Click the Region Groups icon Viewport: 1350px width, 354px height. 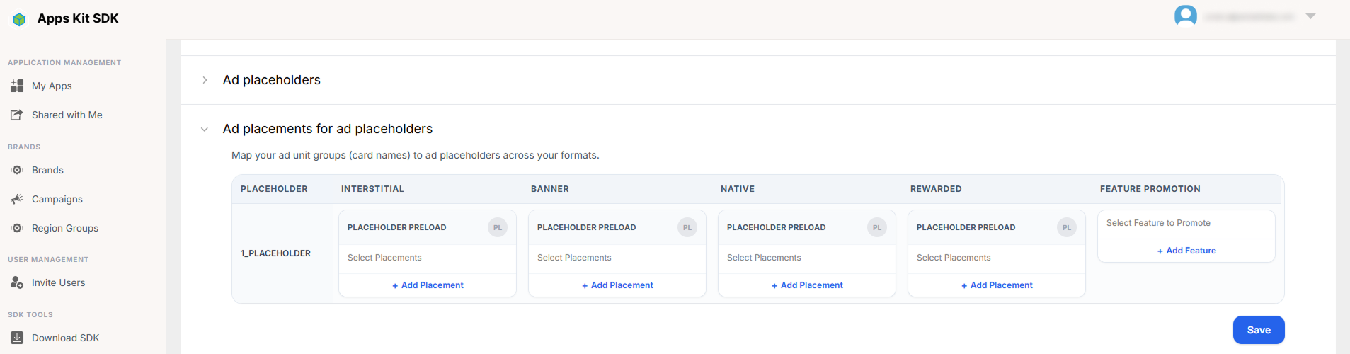[x=17, y=228]
